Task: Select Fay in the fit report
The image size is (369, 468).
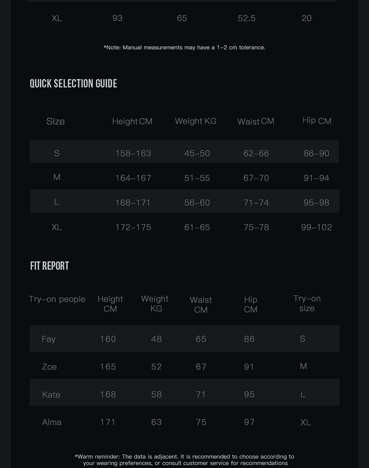Action: [x=49, y=339]
